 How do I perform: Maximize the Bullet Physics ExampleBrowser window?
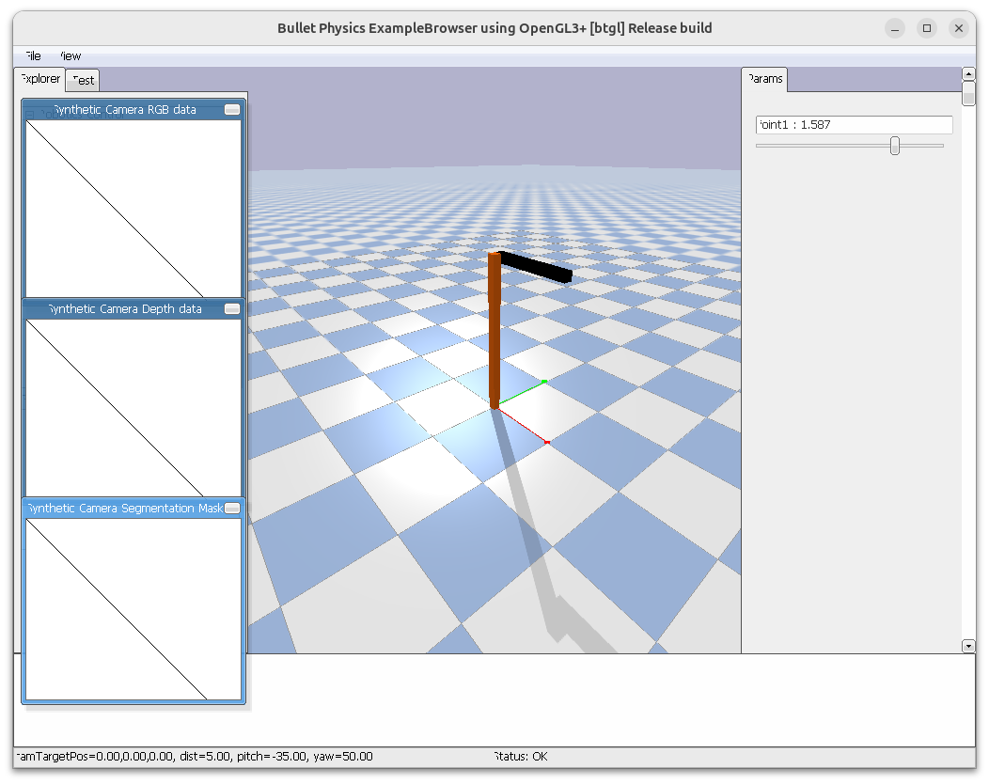[x=927, y=28]
